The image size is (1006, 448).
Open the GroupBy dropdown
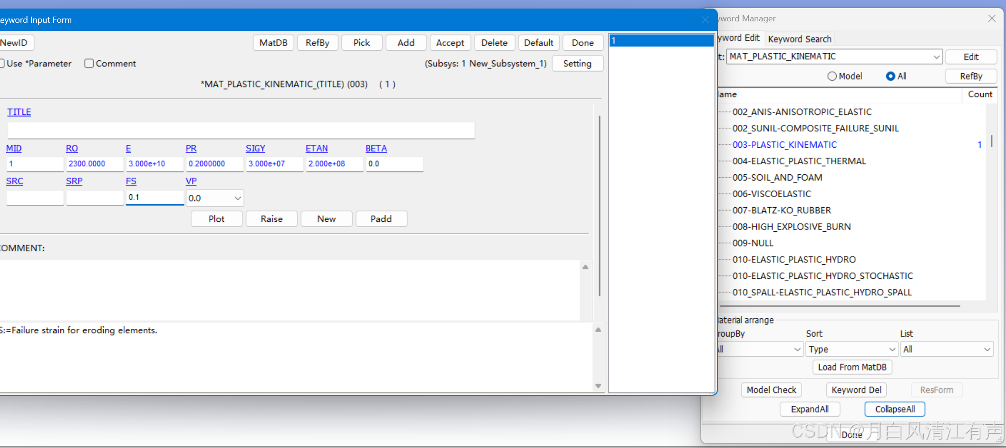[x=760, y=349]
